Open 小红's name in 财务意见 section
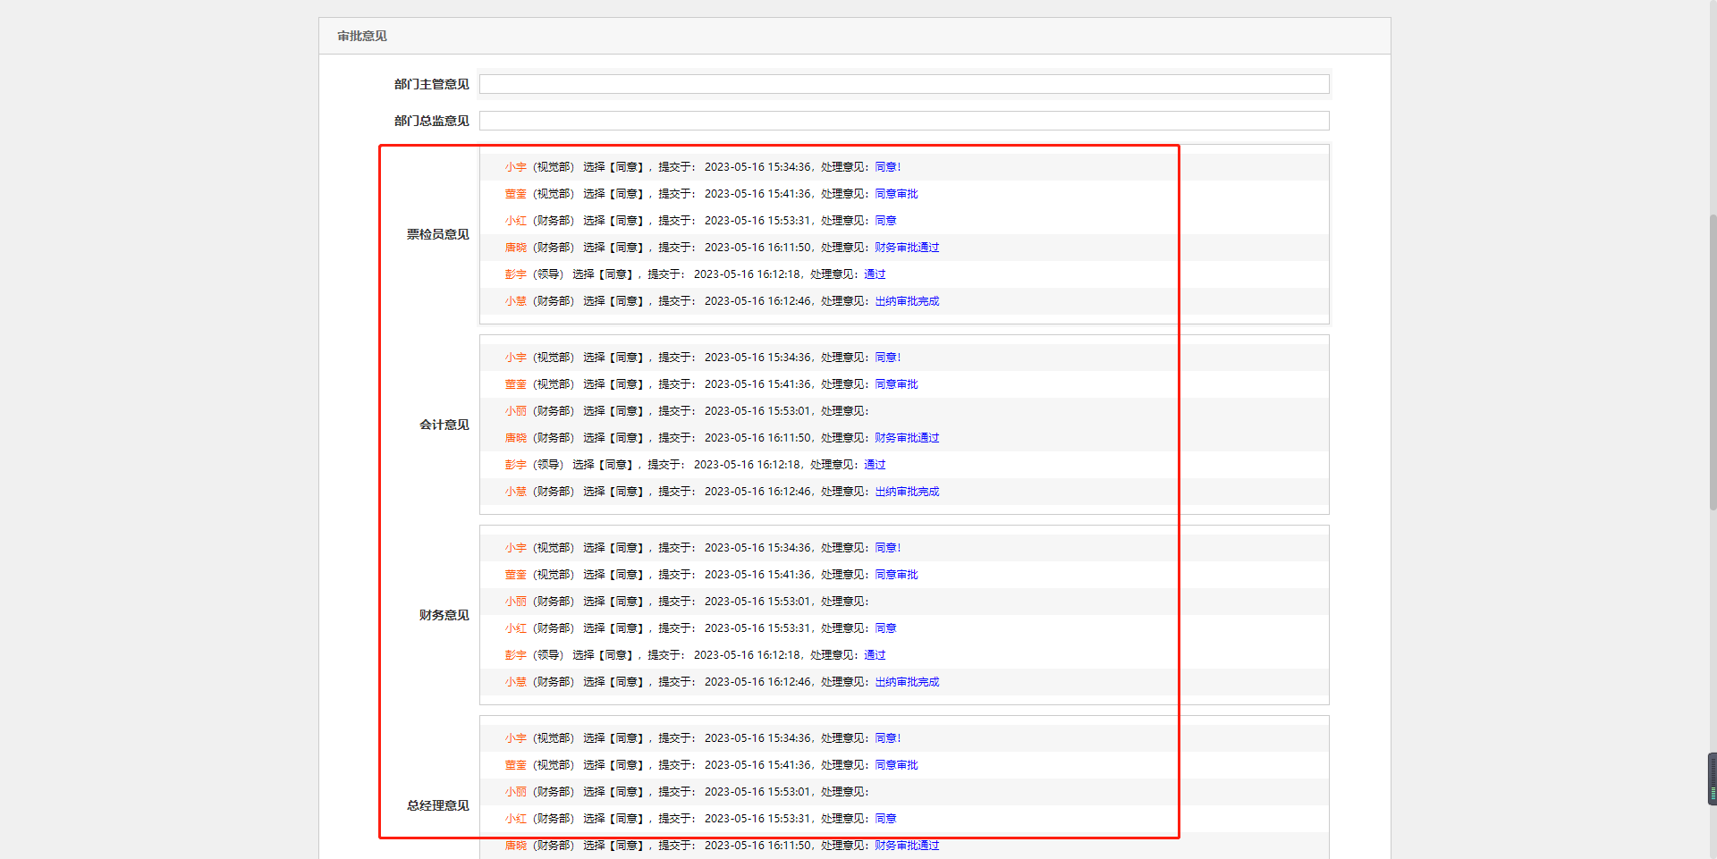 515,628
